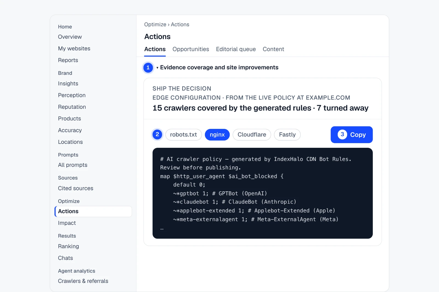Click the 'map $http_user_agent' code line
Viewport: 439px width, 292px height.
[222, 177]
